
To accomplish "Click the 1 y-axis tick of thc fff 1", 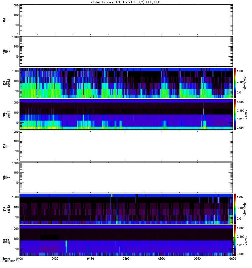I will 18,160.
